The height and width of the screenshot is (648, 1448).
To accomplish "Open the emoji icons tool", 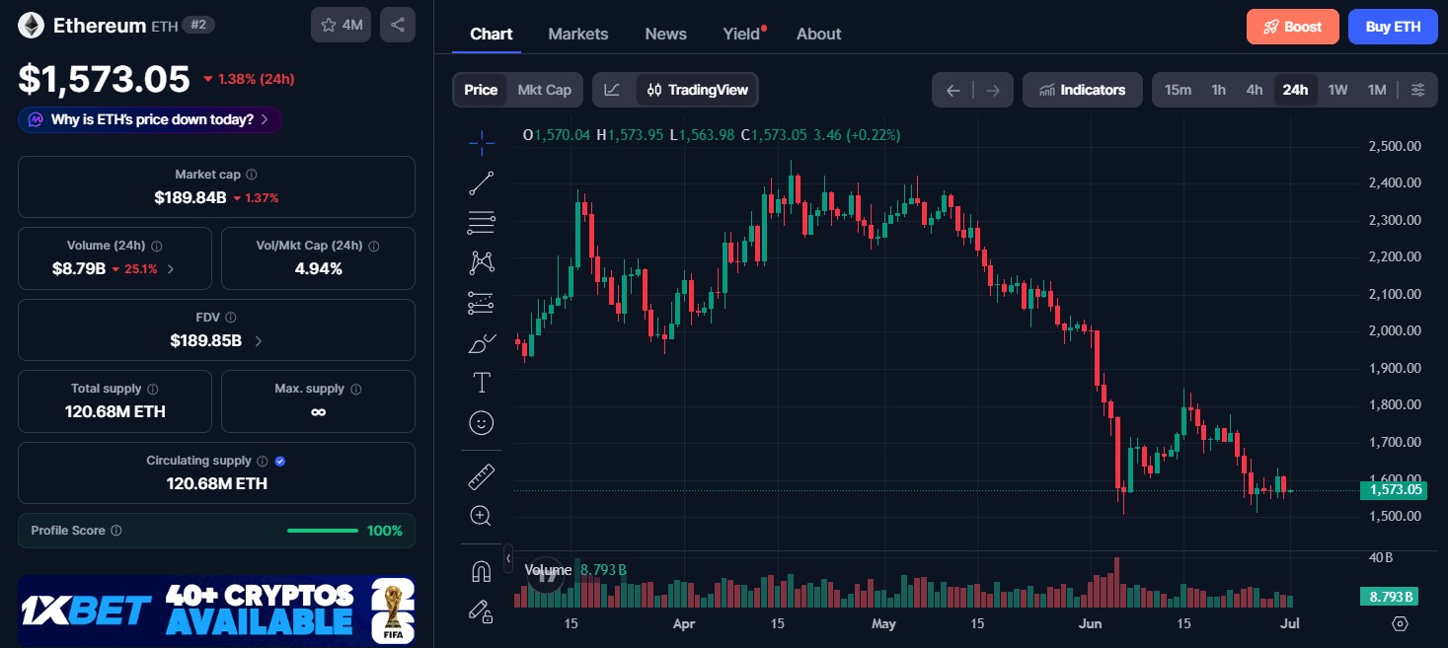I will point(481,423).
